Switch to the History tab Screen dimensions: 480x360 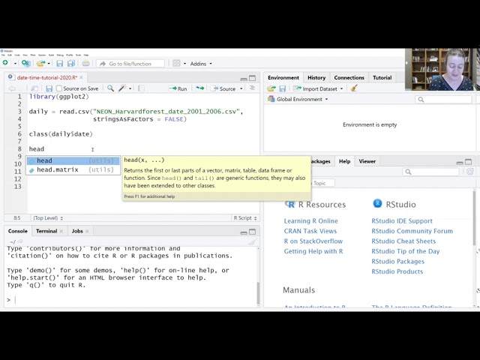(x=316, y=78)
